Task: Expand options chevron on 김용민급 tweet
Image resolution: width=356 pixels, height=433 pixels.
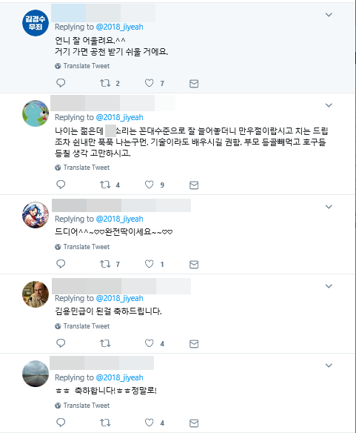Action: [x=329, y=286]
